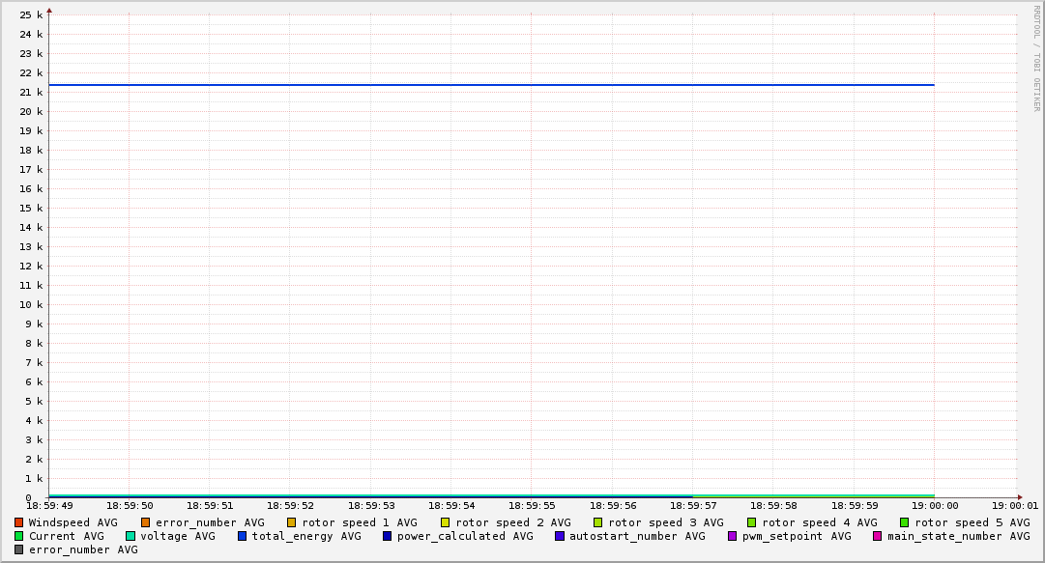Screen dimensions: 1045x563
Task: Click the red Windspeed AVG legend swatch
Action: [x=19, y=522]
